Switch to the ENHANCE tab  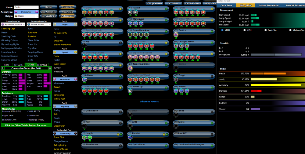pos(42,65)
